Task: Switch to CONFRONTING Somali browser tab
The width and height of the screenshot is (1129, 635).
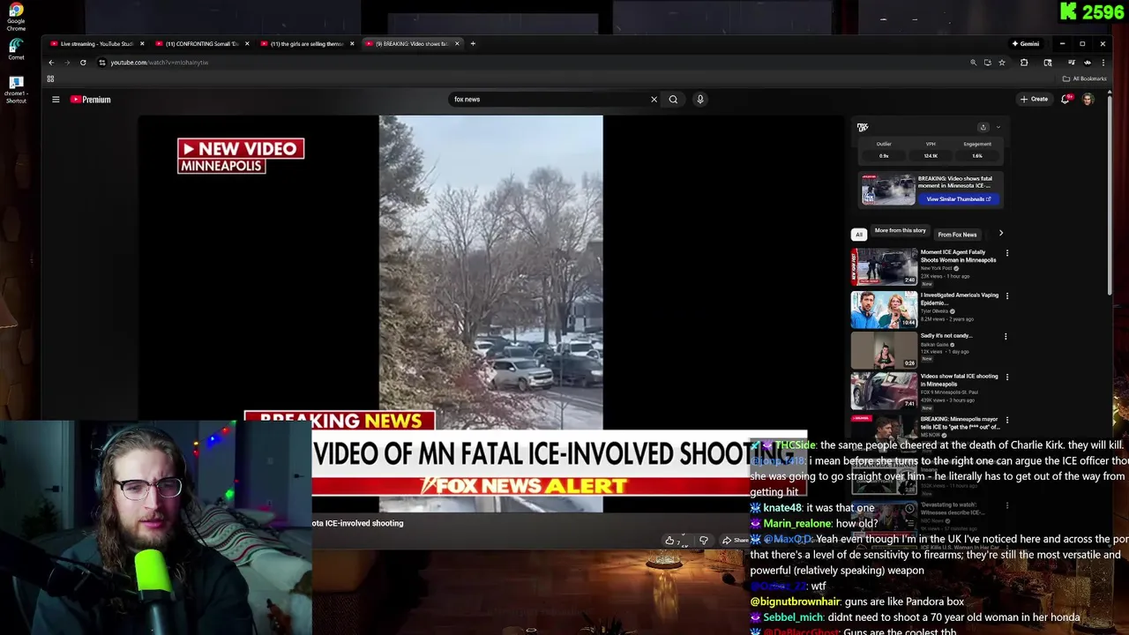Action: [201, 43]
